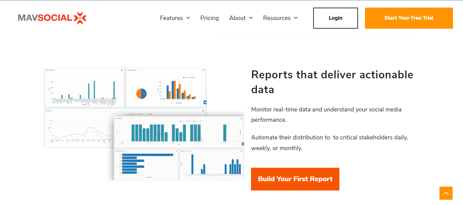Select Pricing in the navigation bar
This screenshot has height=205, width=463.
coord(210,18)
